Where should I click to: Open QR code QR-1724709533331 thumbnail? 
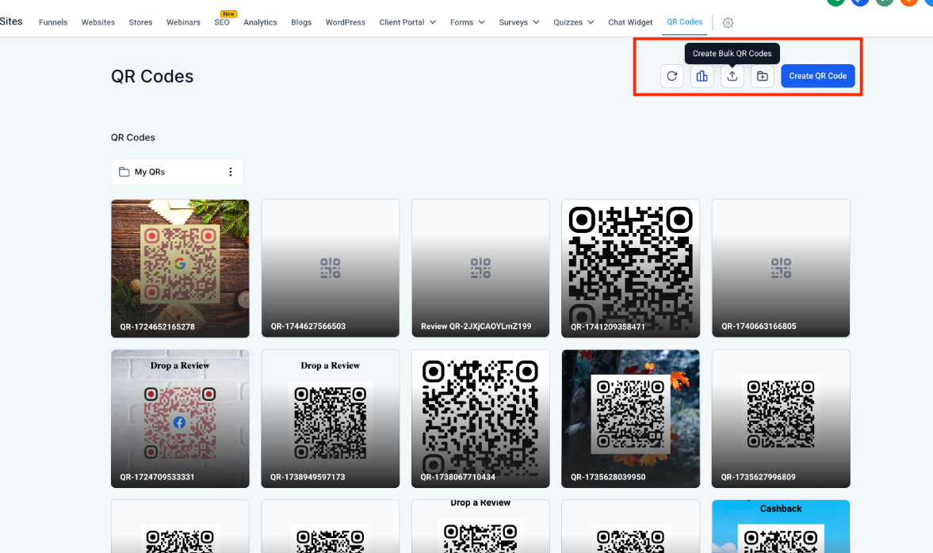pyautogui.click(x=180, y=418)
